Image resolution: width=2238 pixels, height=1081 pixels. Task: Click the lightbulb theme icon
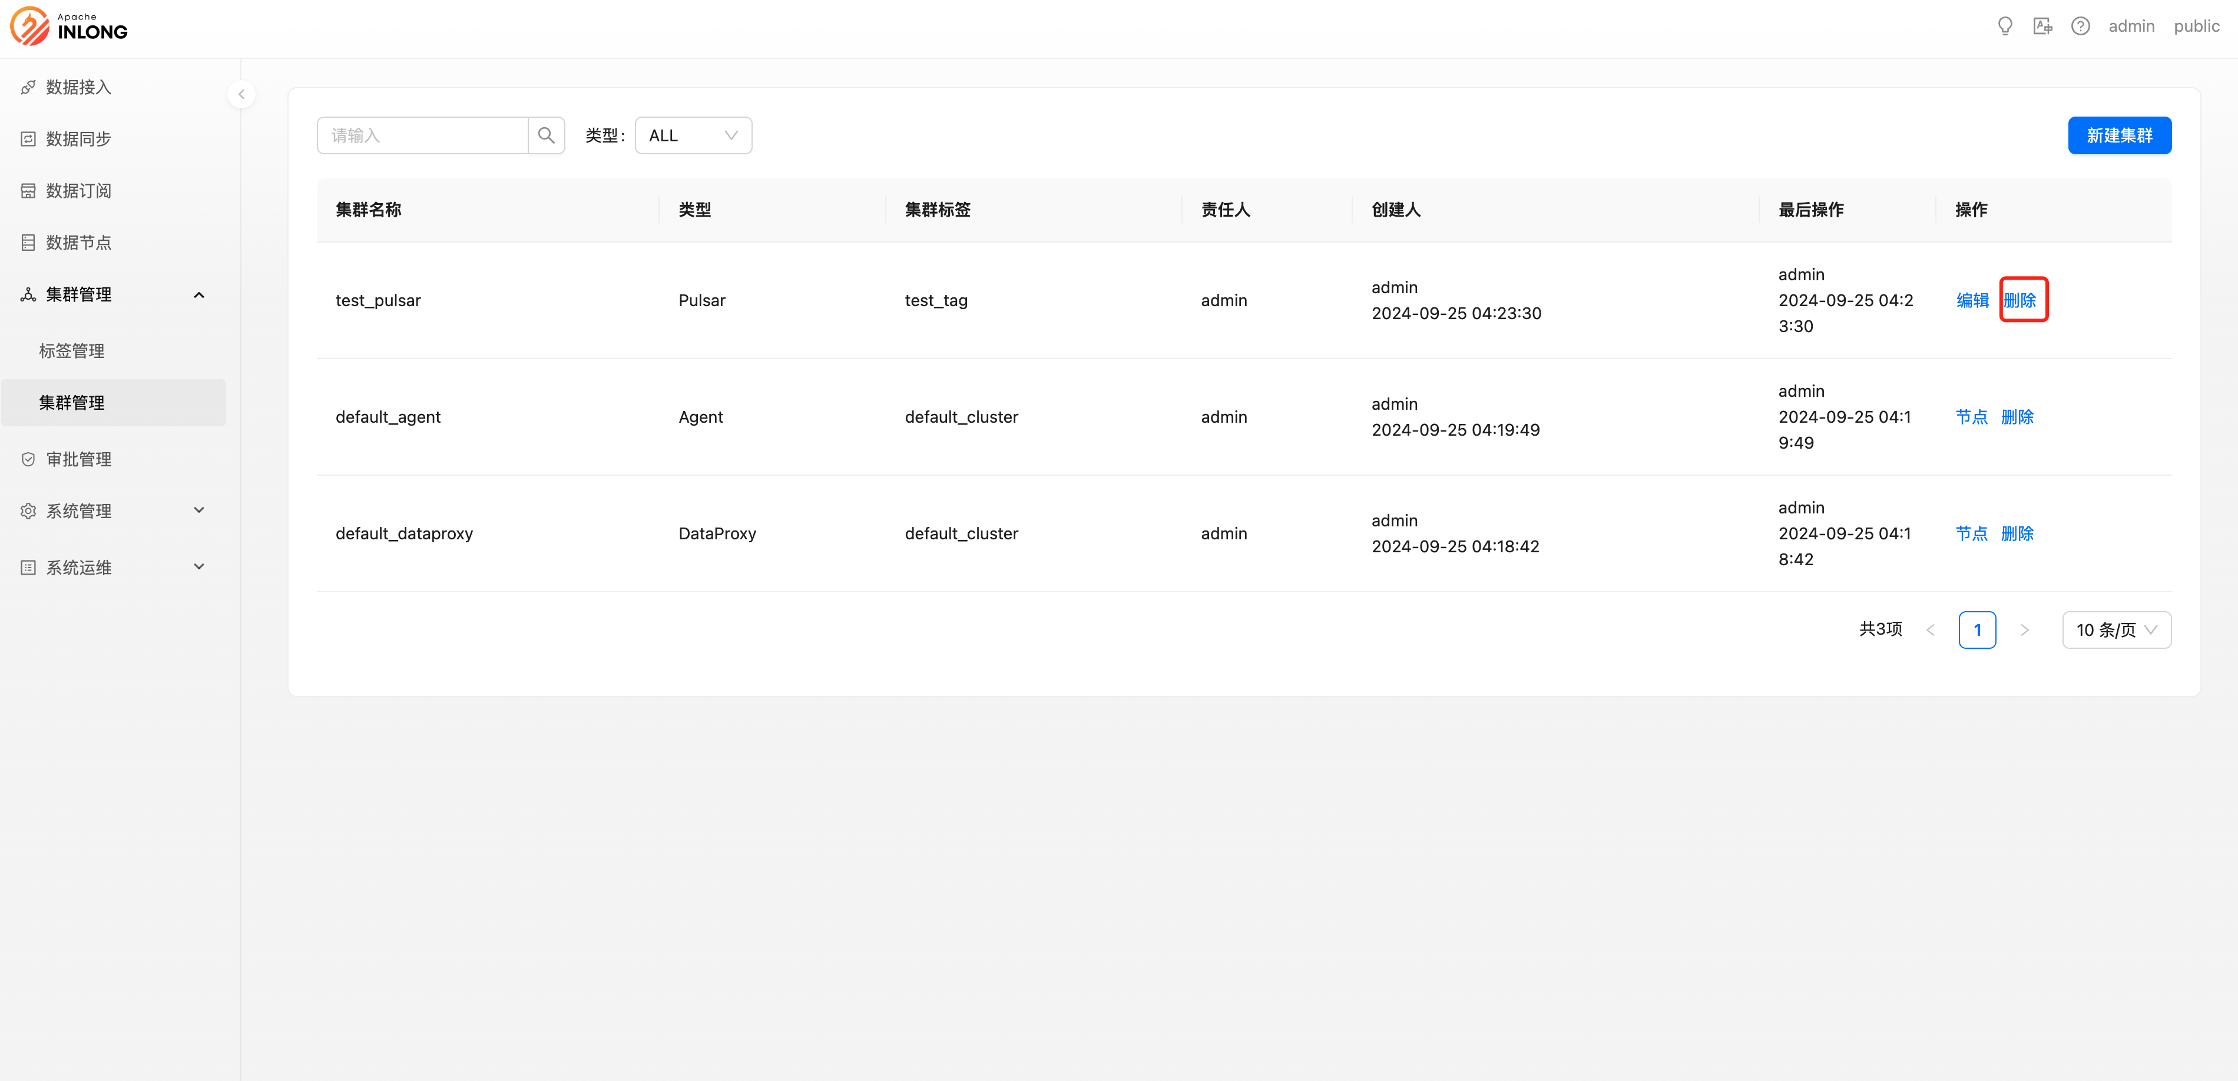coord(2004,26)
